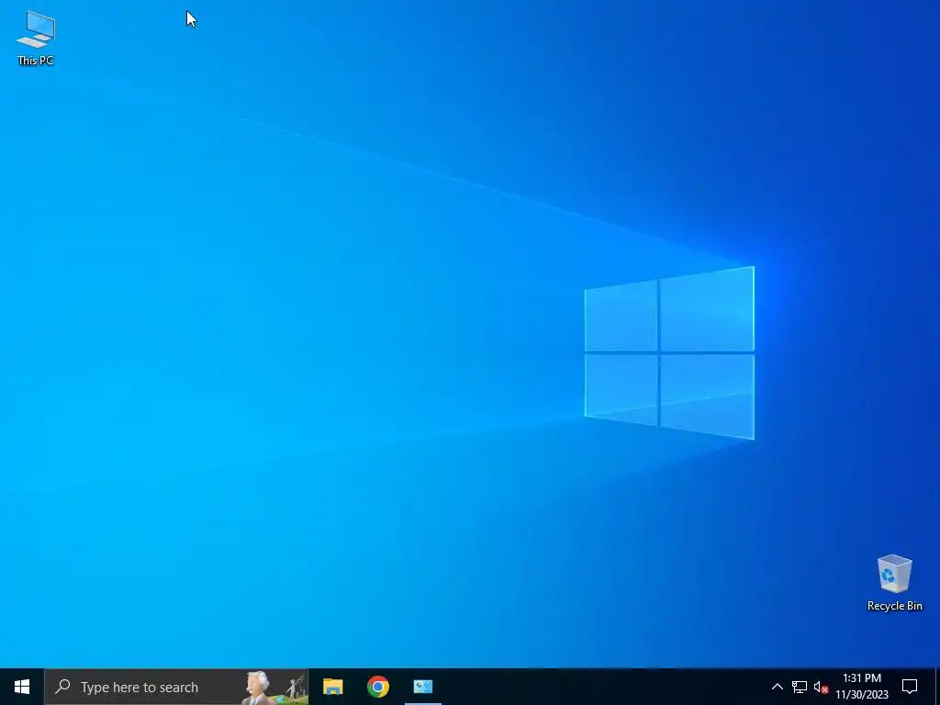The width and height of the screenshot is (940, 705).
Task: Open the Windows Start menu
Action: click(22, 687)
